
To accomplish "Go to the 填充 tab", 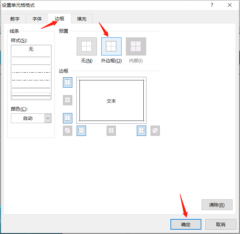I will (x=82, y=19).
